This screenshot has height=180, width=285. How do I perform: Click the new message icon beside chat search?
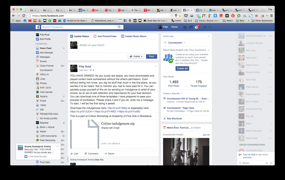(x=271, y=163)
